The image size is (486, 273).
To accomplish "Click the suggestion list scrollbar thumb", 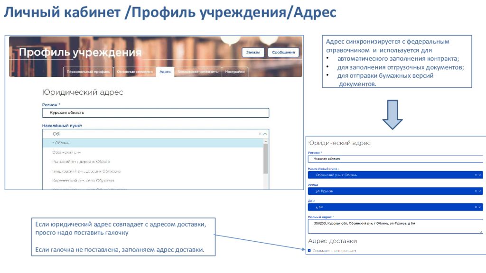I will pos(266,158).
